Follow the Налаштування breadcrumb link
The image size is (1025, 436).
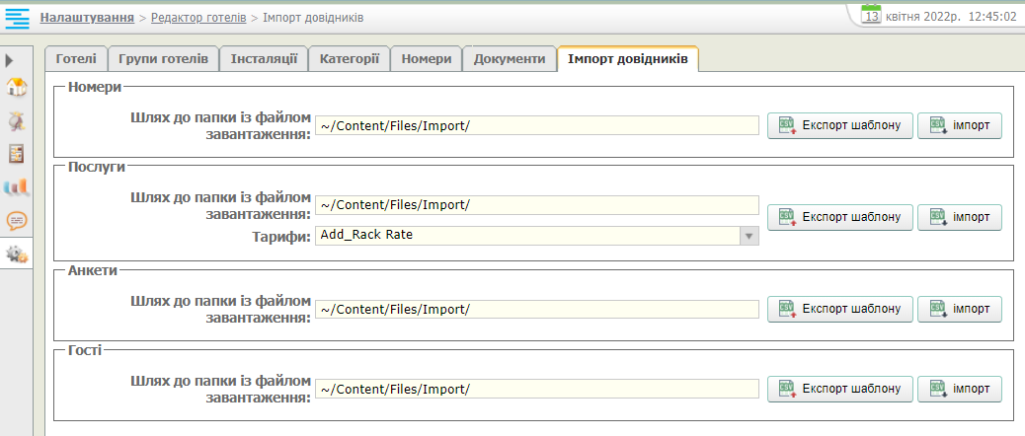click(87, 18)
